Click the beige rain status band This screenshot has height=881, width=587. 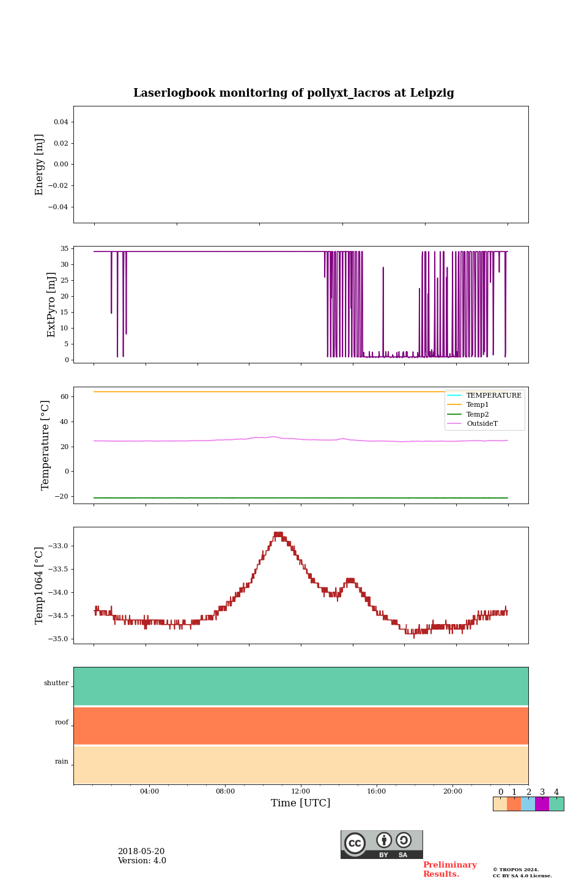pos(301,765)
